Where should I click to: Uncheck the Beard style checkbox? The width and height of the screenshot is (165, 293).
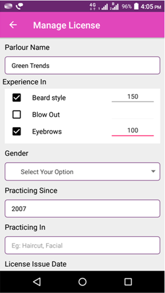(16, 98)
